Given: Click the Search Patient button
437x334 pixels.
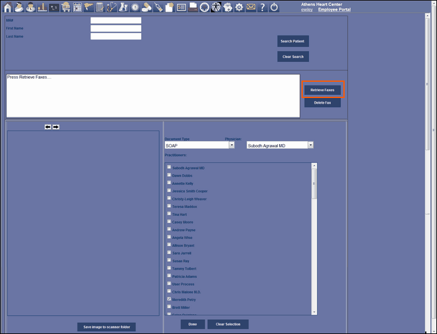Looking at the screenshot, I should click(293, 41).
